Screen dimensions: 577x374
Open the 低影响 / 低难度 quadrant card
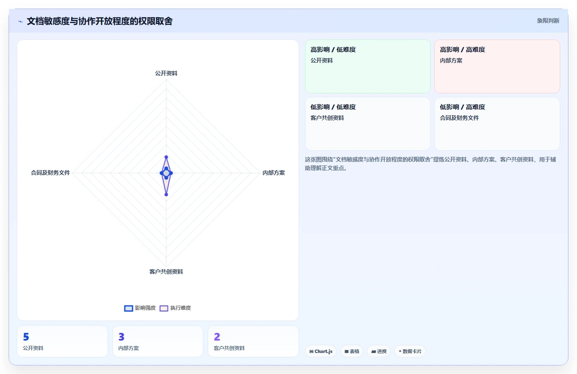pyautogui.click(x=368, y=124)
